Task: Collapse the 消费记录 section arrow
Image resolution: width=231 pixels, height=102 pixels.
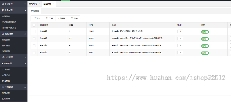Action: tap(25, 34)
